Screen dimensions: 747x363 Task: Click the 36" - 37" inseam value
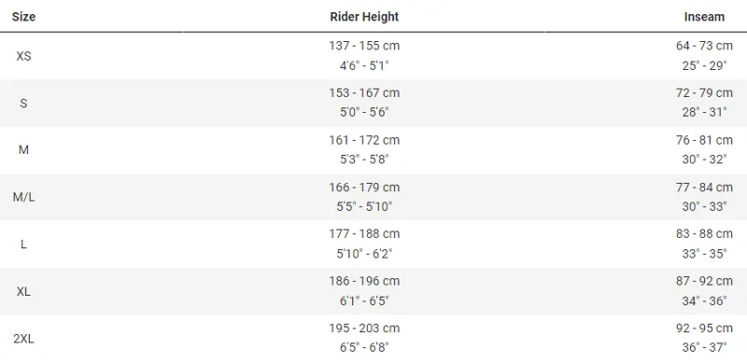(704, 348)
